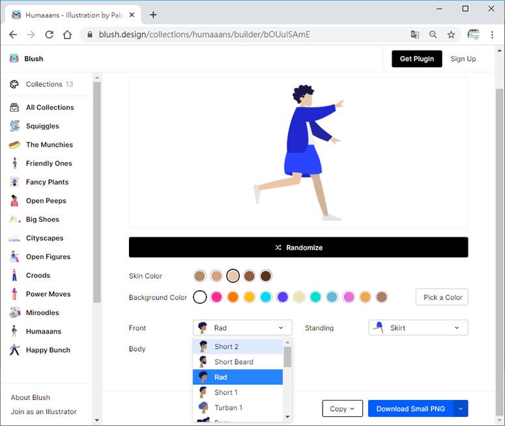The width and height of the screenshot is (505, 426).
Task: Click the Collections 13 heading
Action: [50, 84]
